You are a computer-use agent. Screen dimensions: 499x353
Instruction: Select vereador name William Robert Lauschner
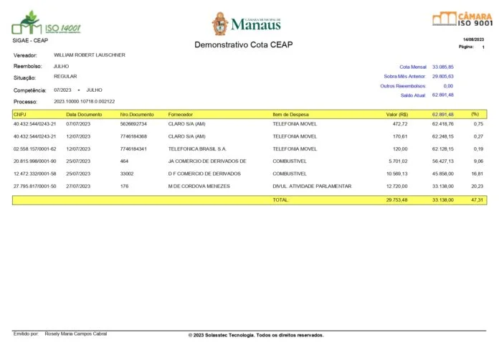tap(90, 55)
